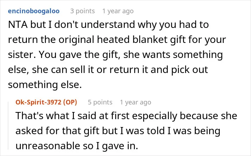Click the text 'something else.' ending the comment
251x156 pixels.
coord(45,84)
